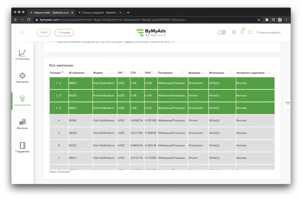Open a new browser tab

(128, 13)
